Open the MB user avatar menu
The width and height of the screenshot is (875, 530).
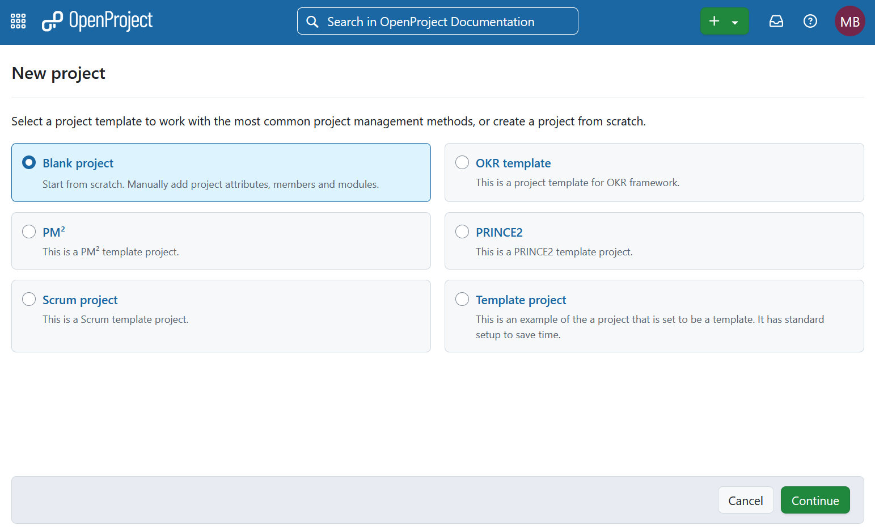(849, 21)
